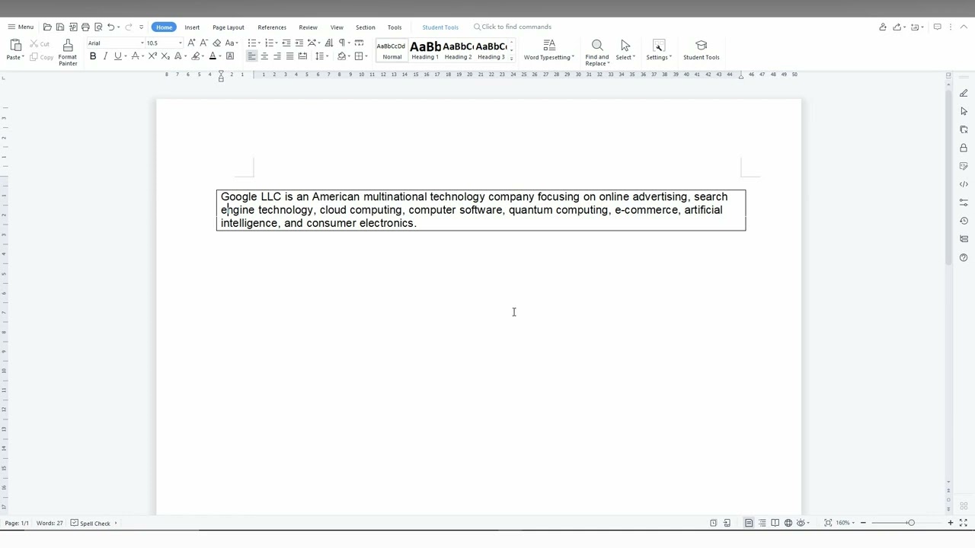Toggle bold formatting
This screenshot has height=548, width=975.
coord(93,56)
